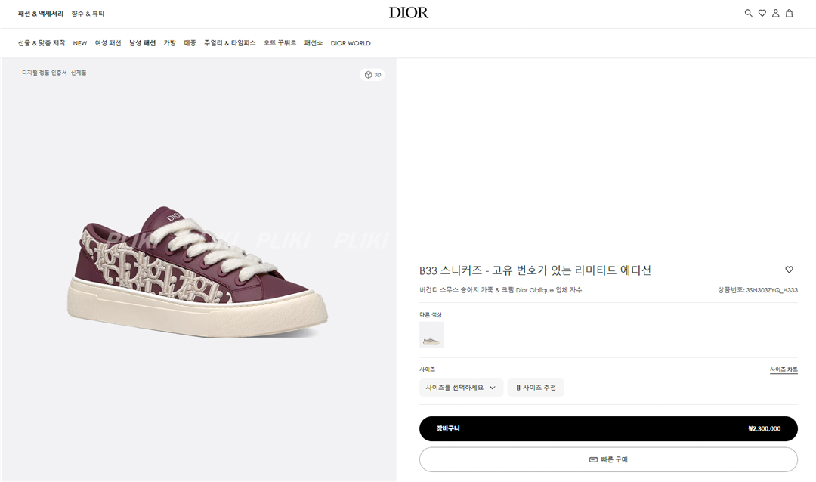Open the search magnifier icon
The width and height of the screenshot is (816, 482).
pyautogui.click(x=748, y=13)
